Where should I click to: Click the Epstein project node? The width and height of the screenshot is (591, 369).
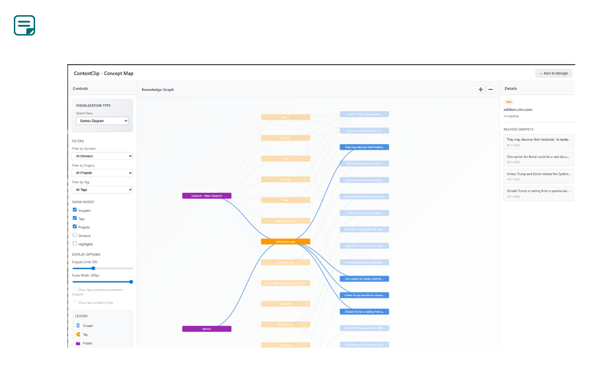click(207, 328)
